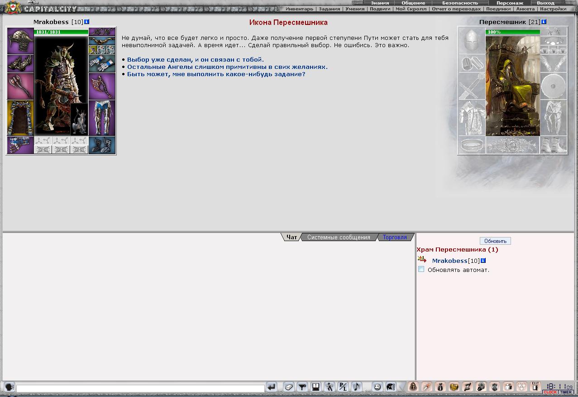Screen dimensions: 578x397
Task: Click Пересмешник's empty sword weapon slot
Action: pyautogui.click(x=472, y=86)
